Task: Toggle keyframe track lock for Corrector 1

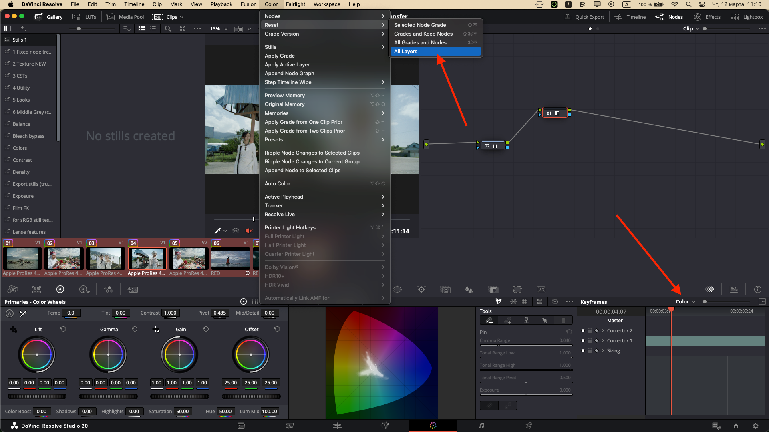Action: 590,340
